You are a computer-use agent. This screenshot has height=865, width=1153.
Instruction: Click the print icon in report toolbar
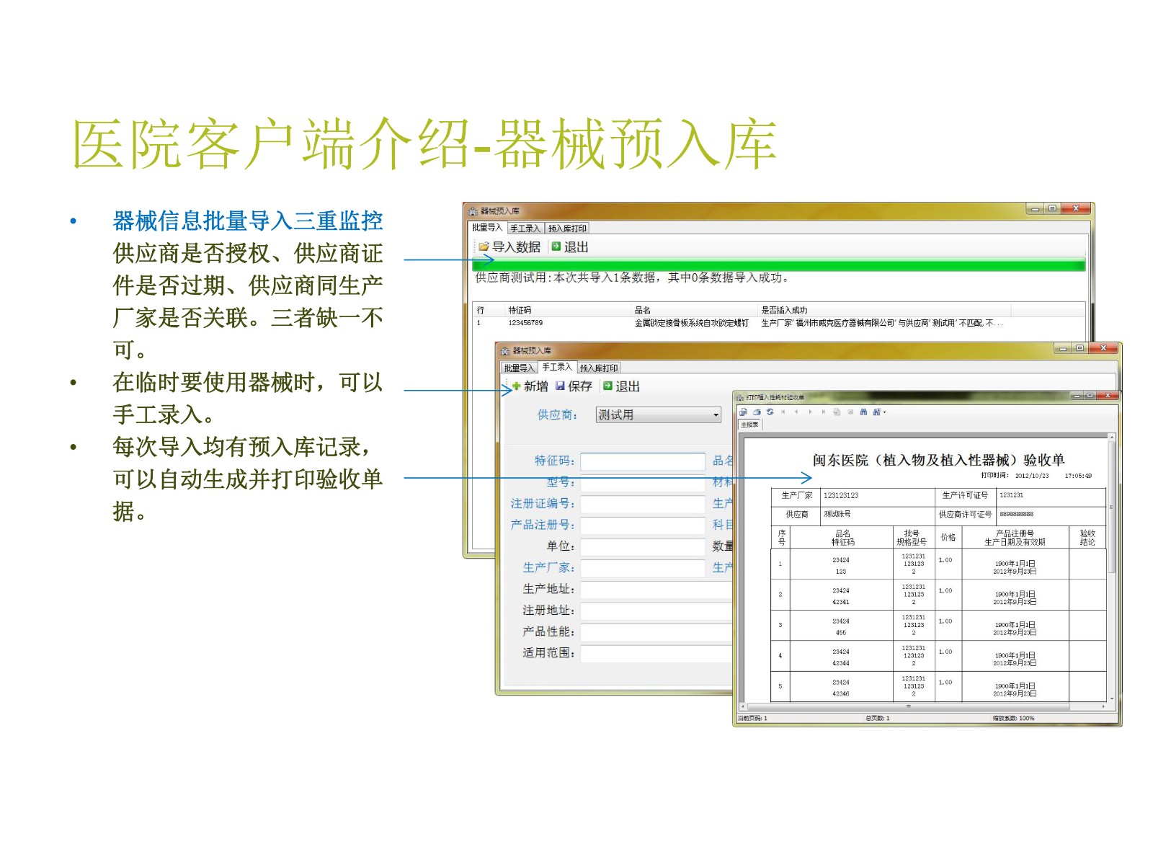click(757, 412)
